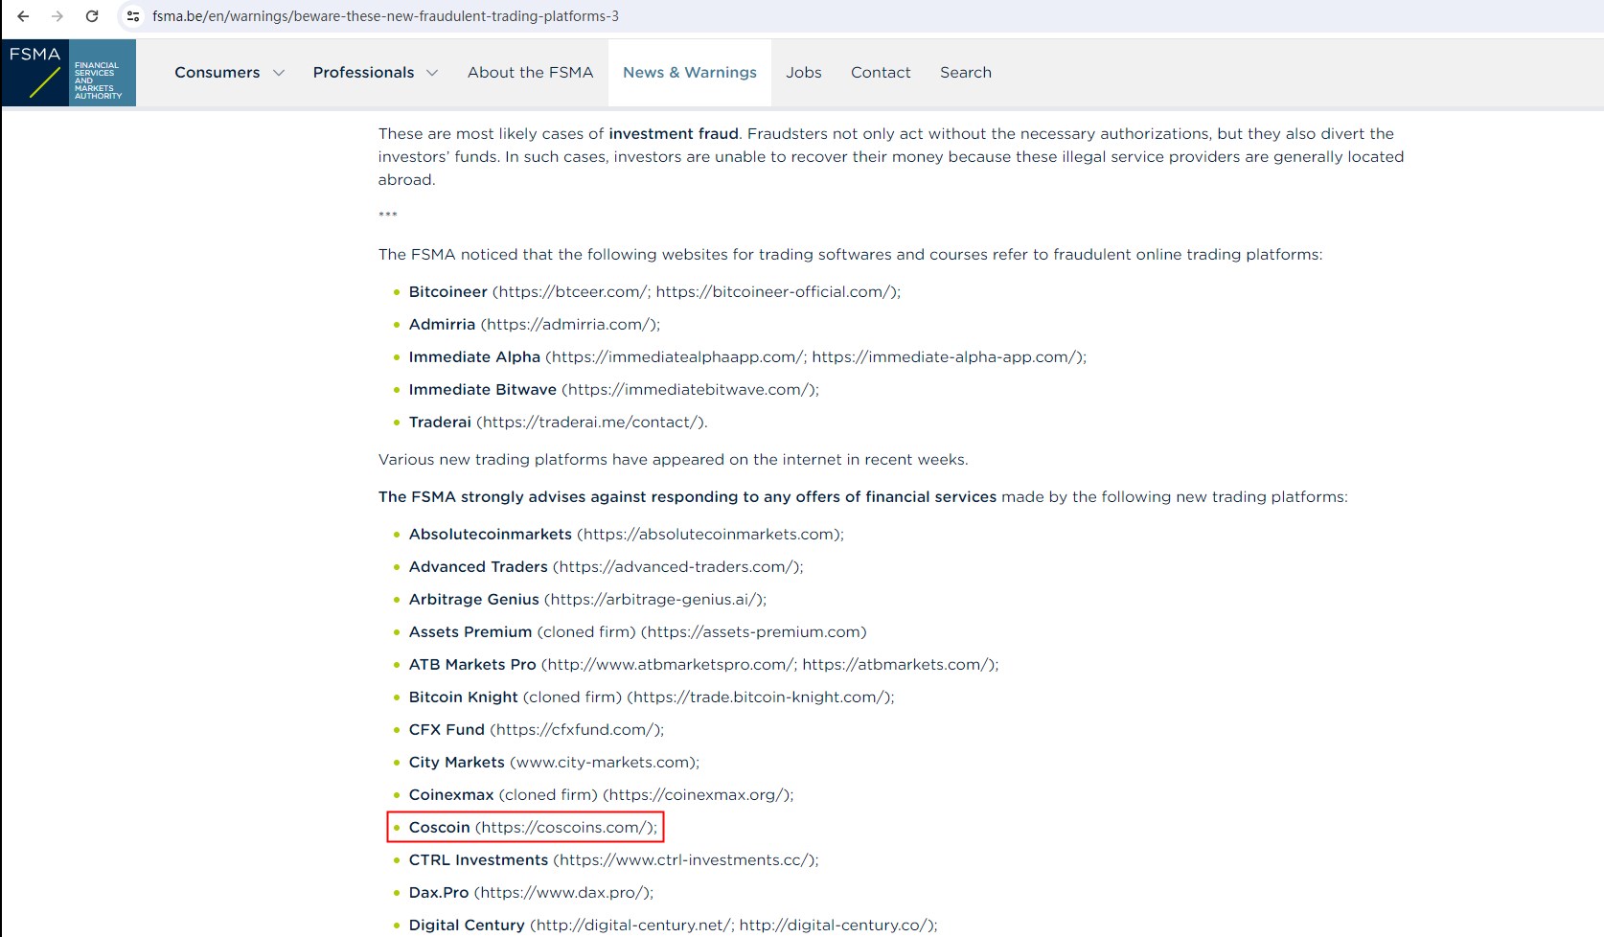Click the Assets Premium list entry

click(470, 632)
